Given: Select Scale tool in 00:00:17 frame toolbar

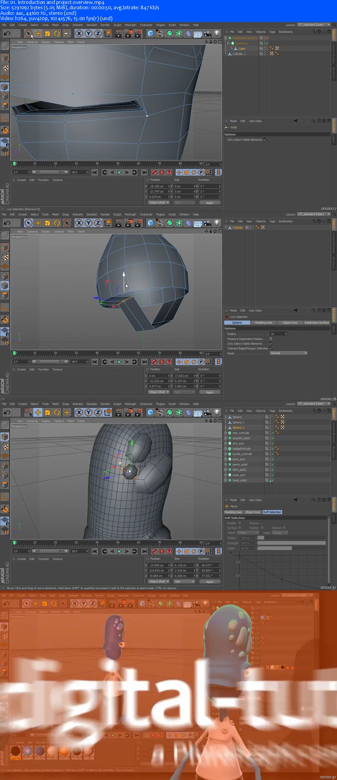Looking at the screenshot, I should click(47, 34).
